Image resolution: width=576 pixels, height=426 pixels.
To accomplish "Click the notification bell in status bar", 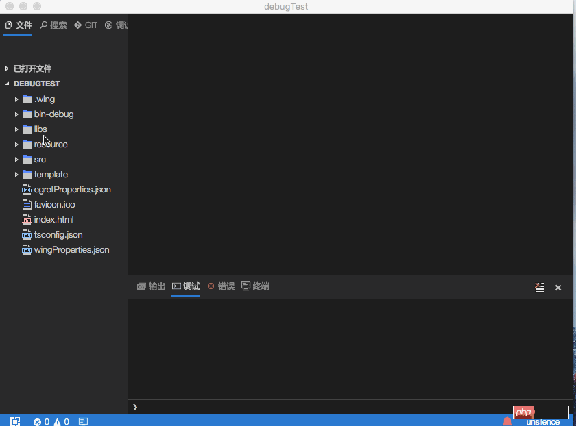I will click(507, 421).
